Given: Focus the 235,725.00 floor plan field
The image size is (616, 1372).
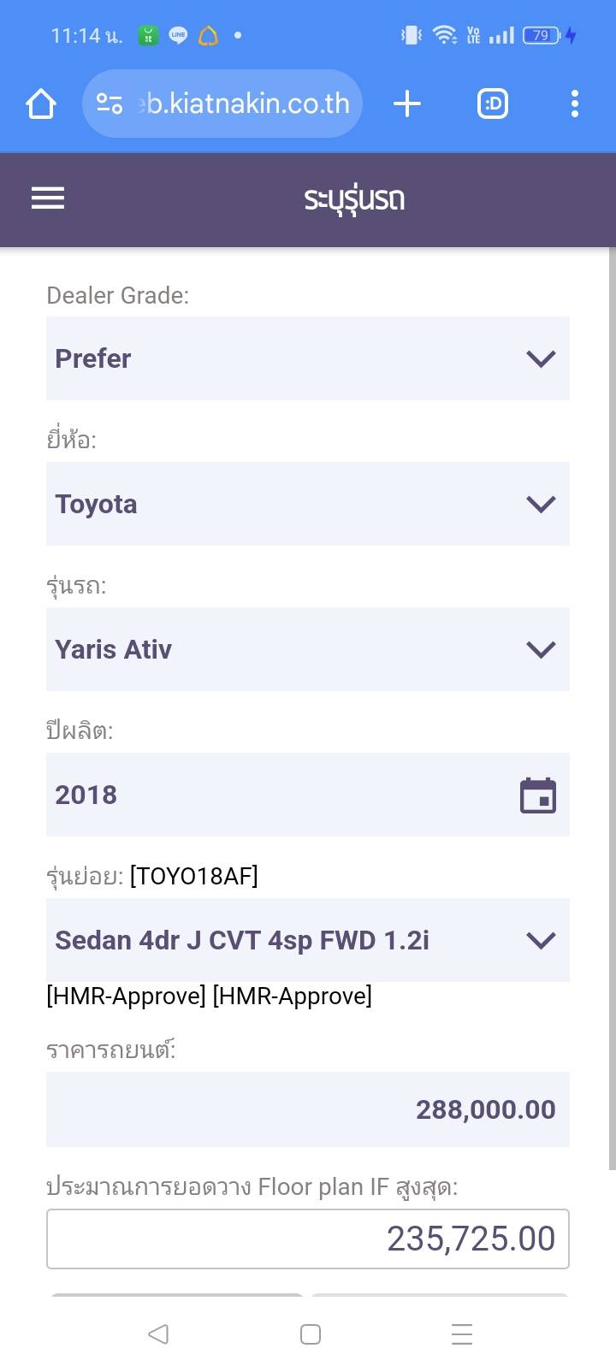Looking at the screenshot, I should (x=308, y=1239).
